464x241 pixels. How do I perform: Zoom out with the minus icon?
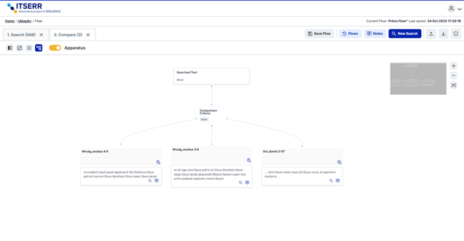pyautogui.click(x=454, y=76)
